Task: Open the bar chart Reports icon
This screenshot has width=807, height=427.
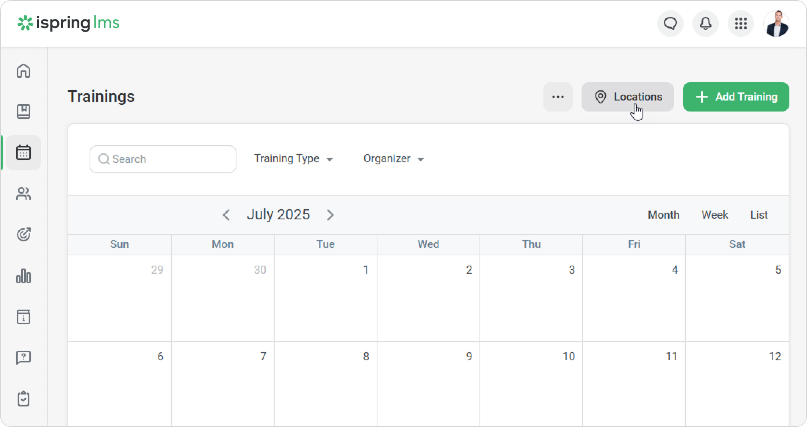Action: pyautogui.click(x=23, y=276)
